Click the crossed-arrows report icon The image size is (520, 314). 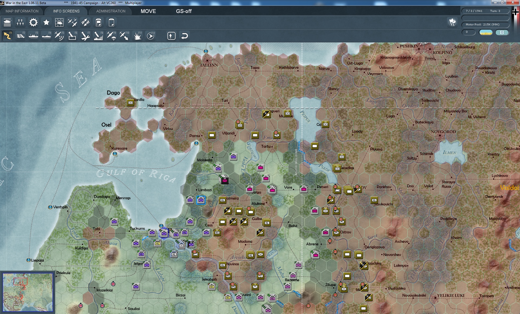click(x=85, y=22)
